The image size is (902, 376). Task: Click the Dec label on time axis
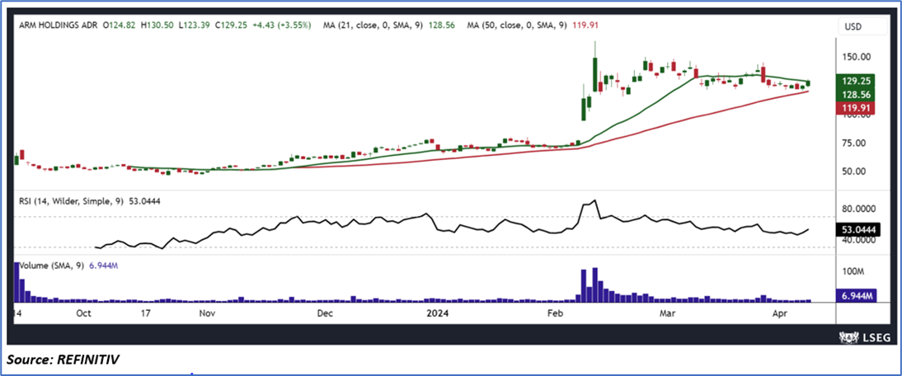pos(326,313)
